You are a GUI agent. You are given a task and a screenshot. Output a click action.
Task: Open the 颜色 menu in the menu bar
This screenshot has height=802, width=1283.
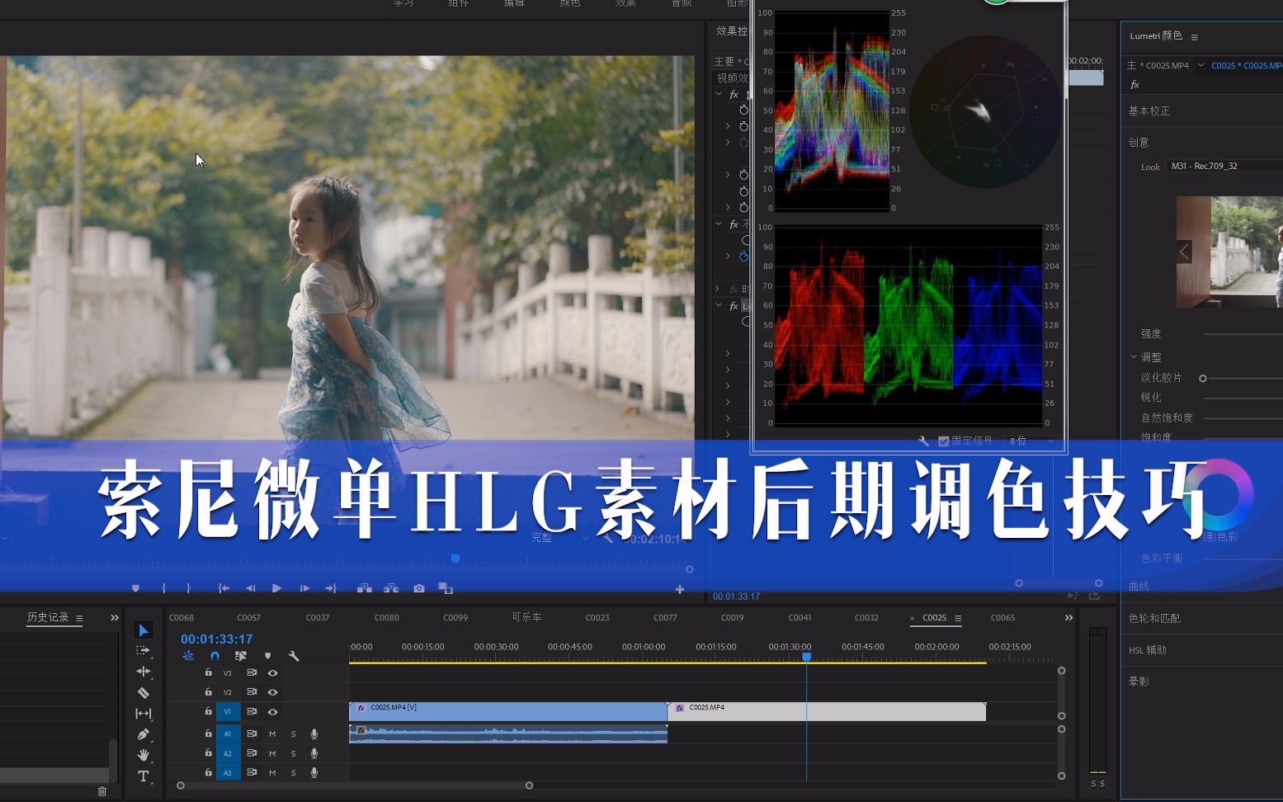[569, 3]
